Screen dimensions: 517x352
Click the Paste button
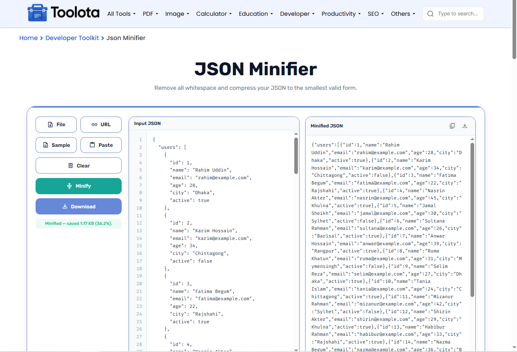pyautogui.click(x=101, y=145)
